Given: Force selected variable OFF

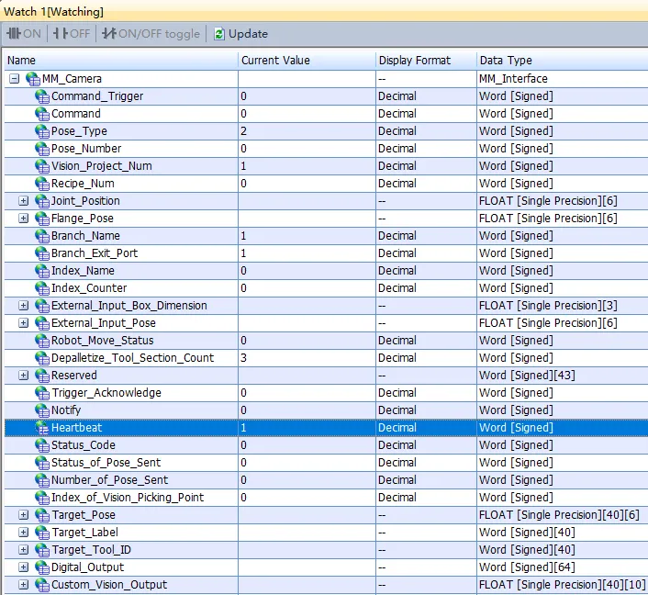Looking at the screenshot, I should [x=72, y=34].
